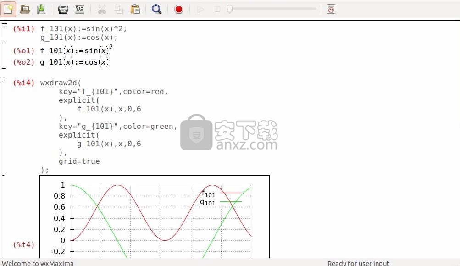Select the (%t4) plot label
460x266 pixels.
pyautogui.click(x=23, y=244)
